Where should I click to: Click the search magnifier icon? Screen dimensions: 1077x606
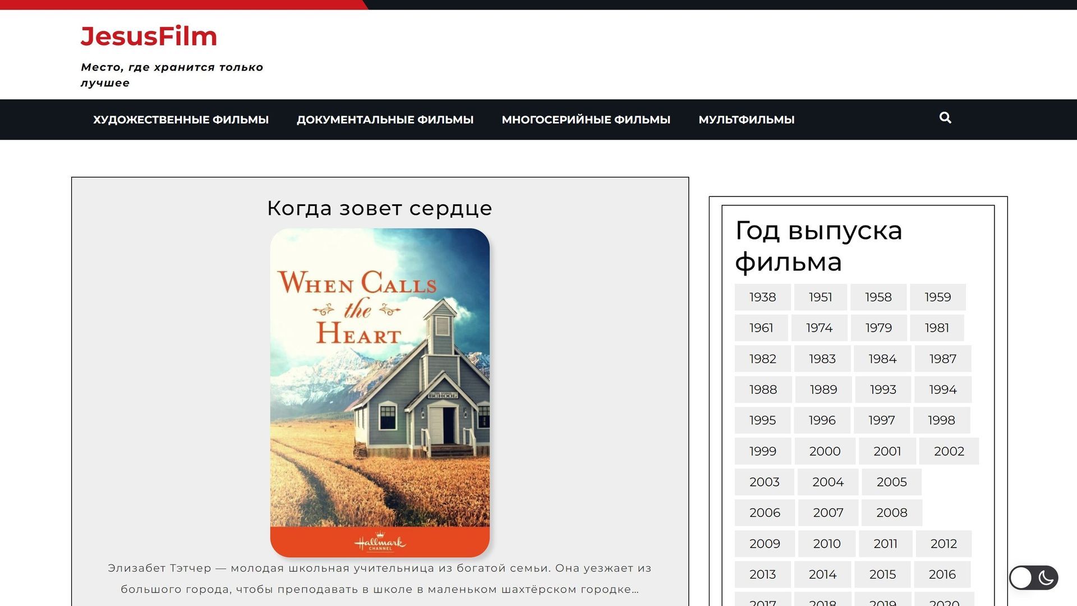(945, 118)
